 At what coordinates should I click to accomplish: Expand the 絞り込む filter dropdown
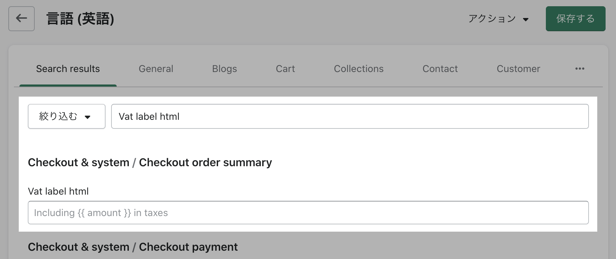[x=66, y=116]
